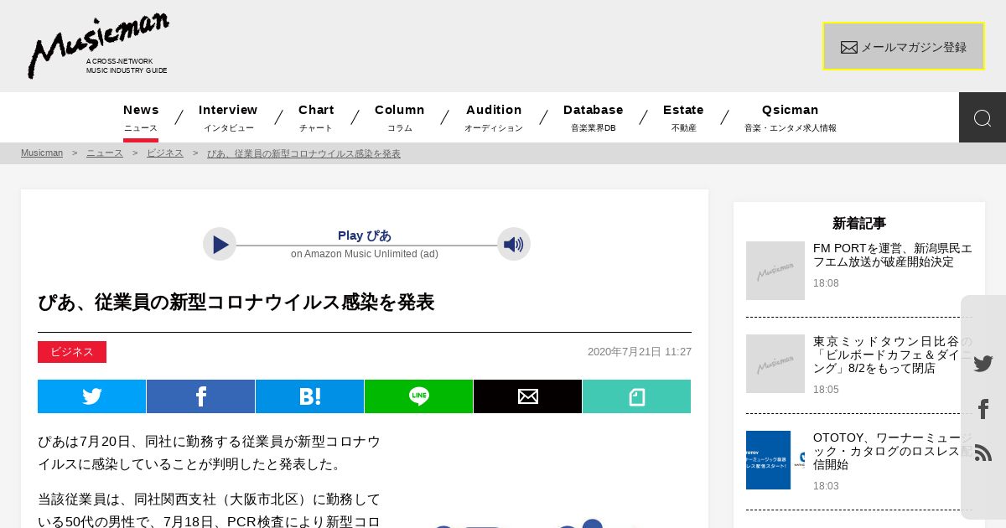Image resolution: width=1006 pixels, height=528 pixels.
Task: Click 18:03 timestamp in sidebar
Action: click(826, 486)
